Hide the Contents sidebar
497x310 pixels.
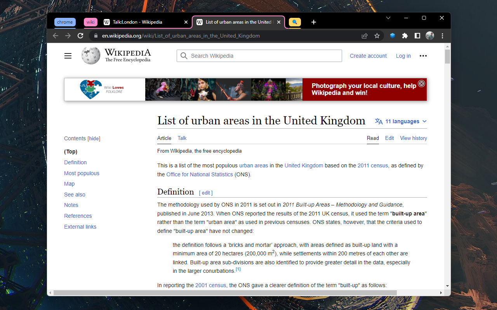pyautogui.click(x=94, y=139)
